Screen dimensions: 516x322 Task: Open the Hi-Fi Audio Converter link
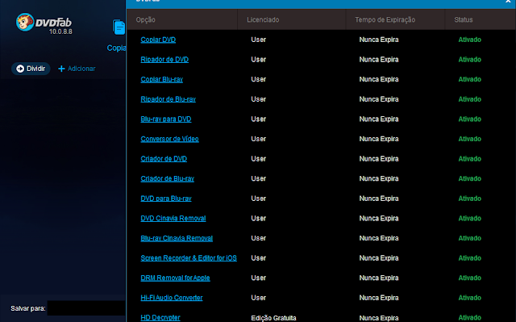172,298
